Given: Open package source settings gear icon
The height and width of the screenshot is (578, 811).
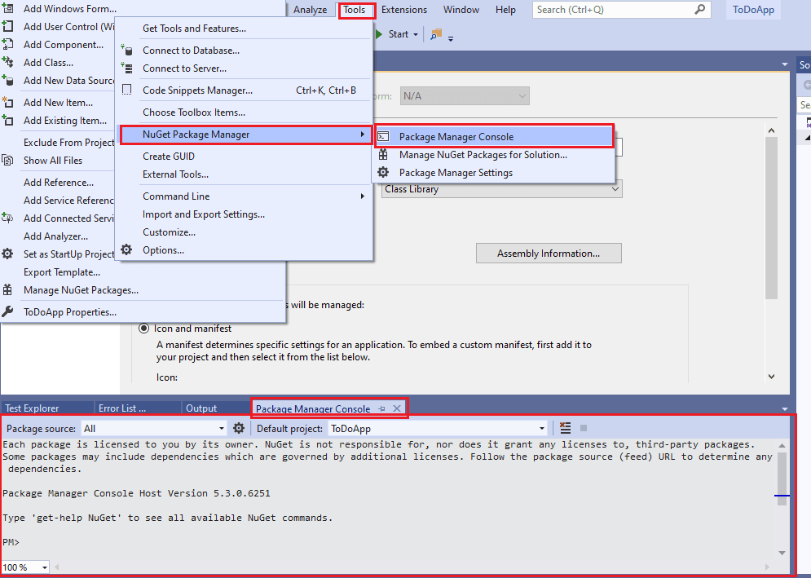Looking at the screenshot, I should (239, 427).
